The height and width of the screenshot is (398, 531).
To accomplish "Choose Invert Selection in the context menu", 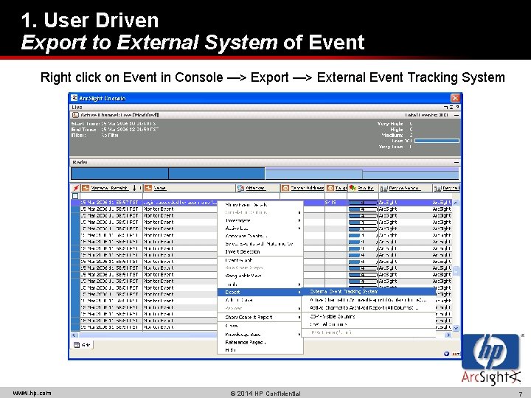I will click(x=260, y=252).
